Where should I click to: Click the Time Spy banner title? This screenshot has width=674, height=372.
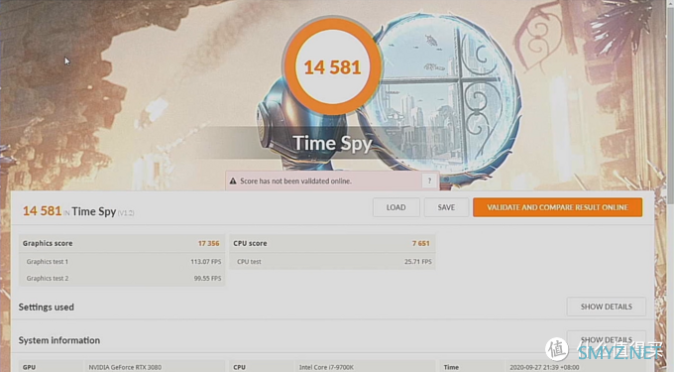pos(332,143)
